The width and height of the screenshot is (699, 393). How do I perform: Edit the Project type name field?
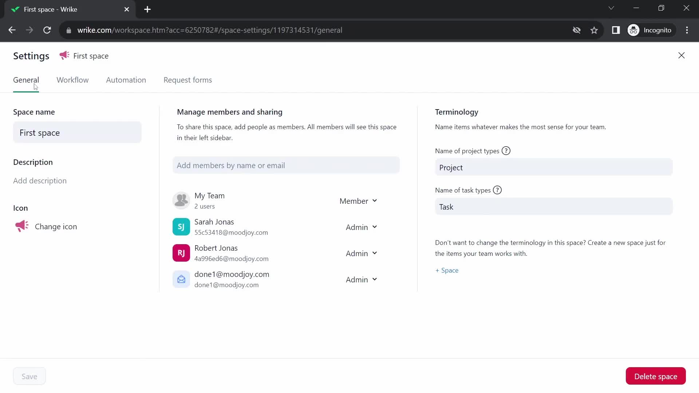pos(554,167)
